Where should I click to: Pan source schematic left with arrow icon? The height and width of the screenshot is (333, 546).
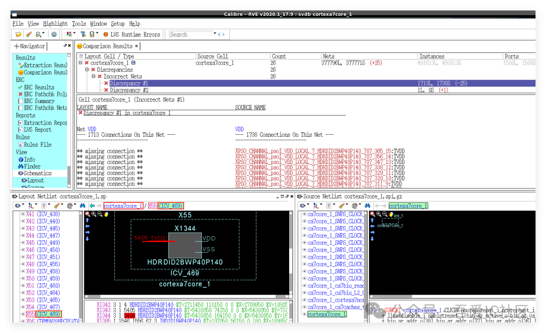point(372,226)
